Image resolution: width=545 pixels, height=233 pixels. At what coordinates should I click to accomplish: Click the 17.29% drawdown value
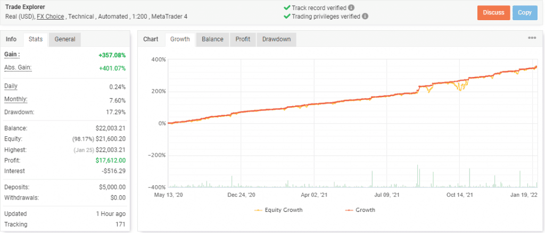[x=116, y=113]
